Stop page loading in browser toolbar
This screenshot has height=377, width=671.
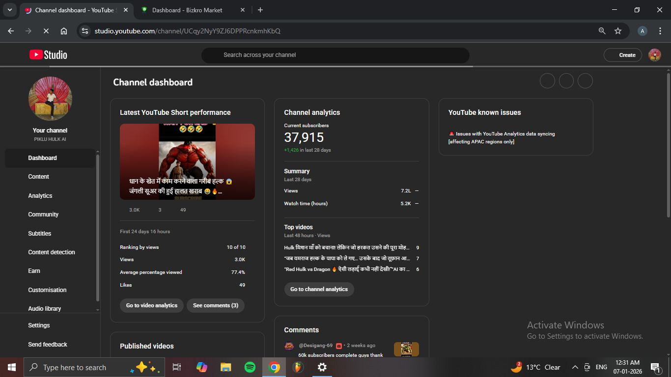[46, 31]
